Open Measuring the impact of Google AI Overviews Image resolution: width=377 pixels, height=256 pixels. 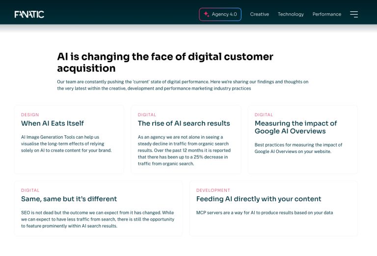click(x=296, y=127)
